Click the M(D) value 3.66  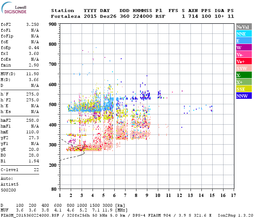point(34,80)
